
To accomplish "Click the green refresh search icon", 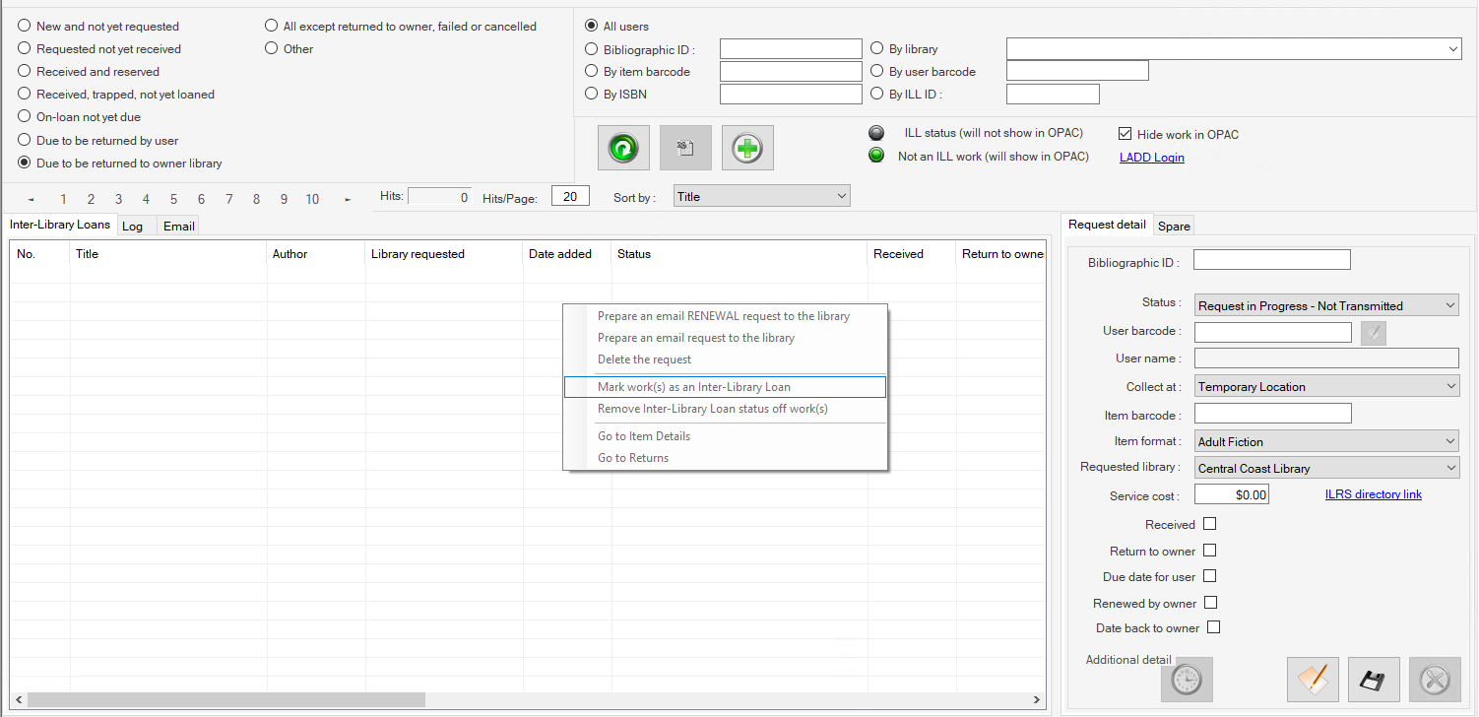I will tap(623, 147).
